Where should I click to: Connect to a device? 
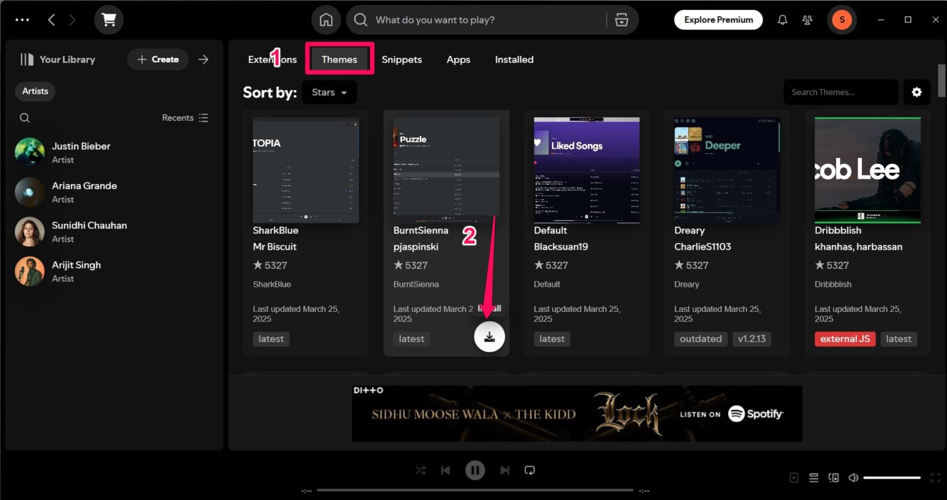[834, 477]
